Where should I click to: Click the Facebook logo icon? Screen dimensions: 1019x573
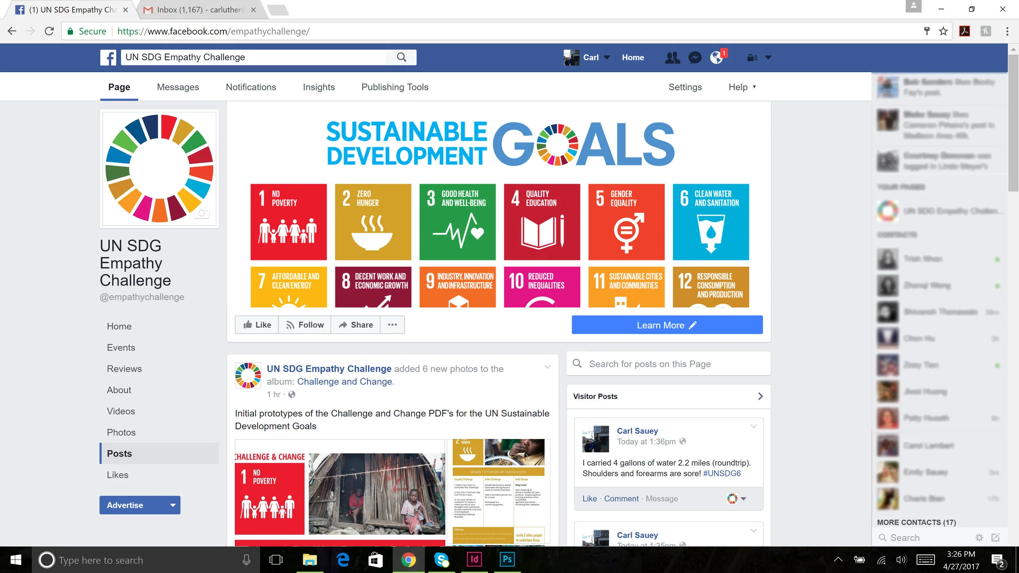pyautogui.click(x=108, y=57)
